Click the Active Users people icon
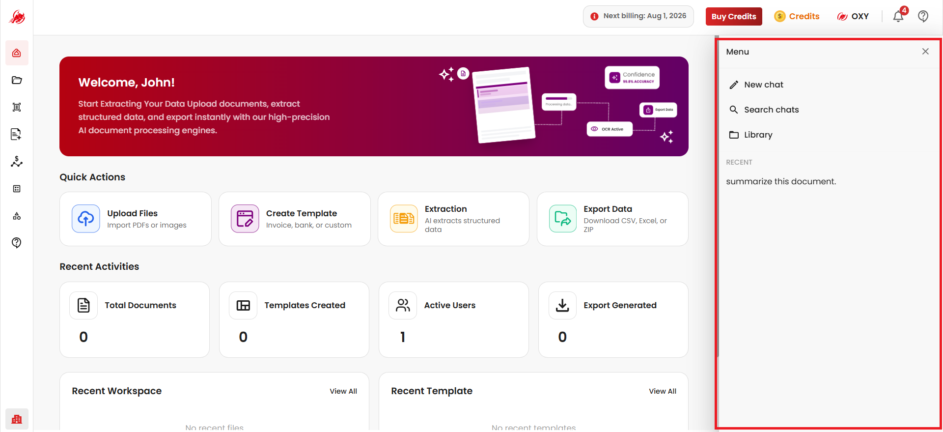The image size is (943, 432). coord(403,305)
